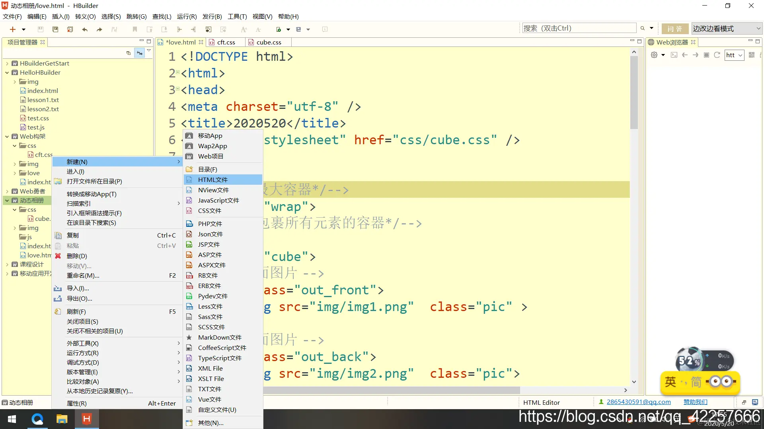Viewport: 764px width, 429px height.
Task: Collapse the HelloHBuilder project tree
Action: (x=7, y=72)
